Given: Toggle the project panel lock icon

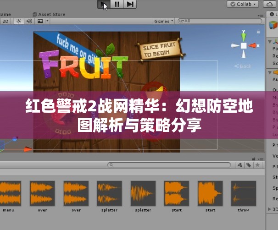Looking at the screenshot, I should pos(254,158).
